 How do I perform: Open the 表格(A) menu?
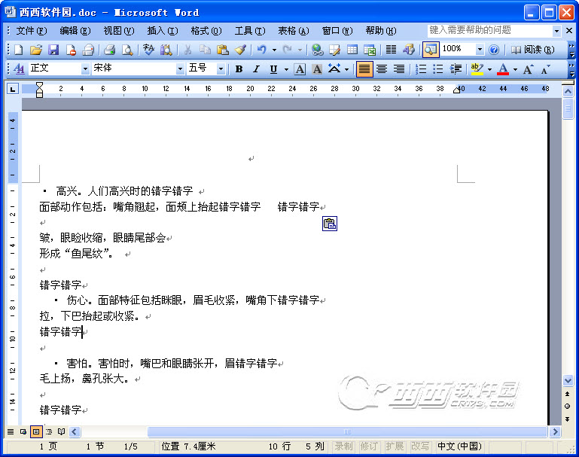(x=294, y=31)
